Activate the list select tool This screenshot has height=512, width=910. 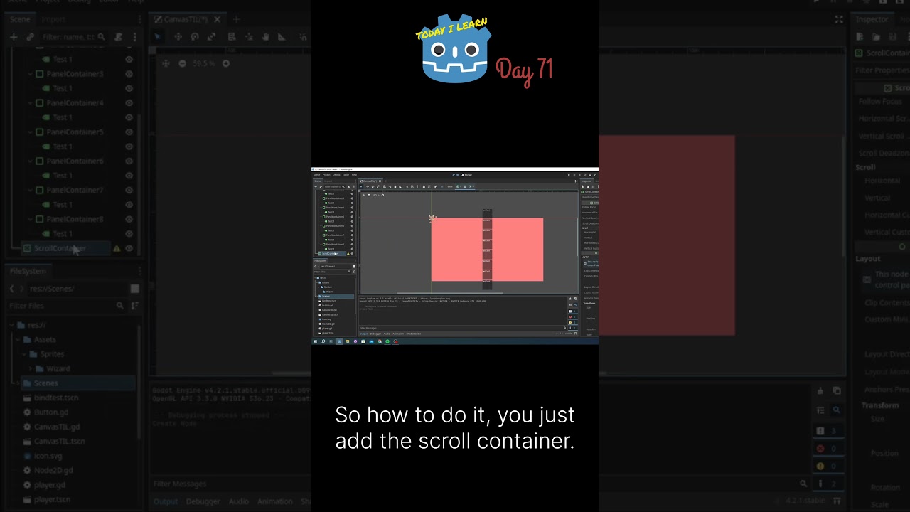pyautogui.click(x=232, y=37)
